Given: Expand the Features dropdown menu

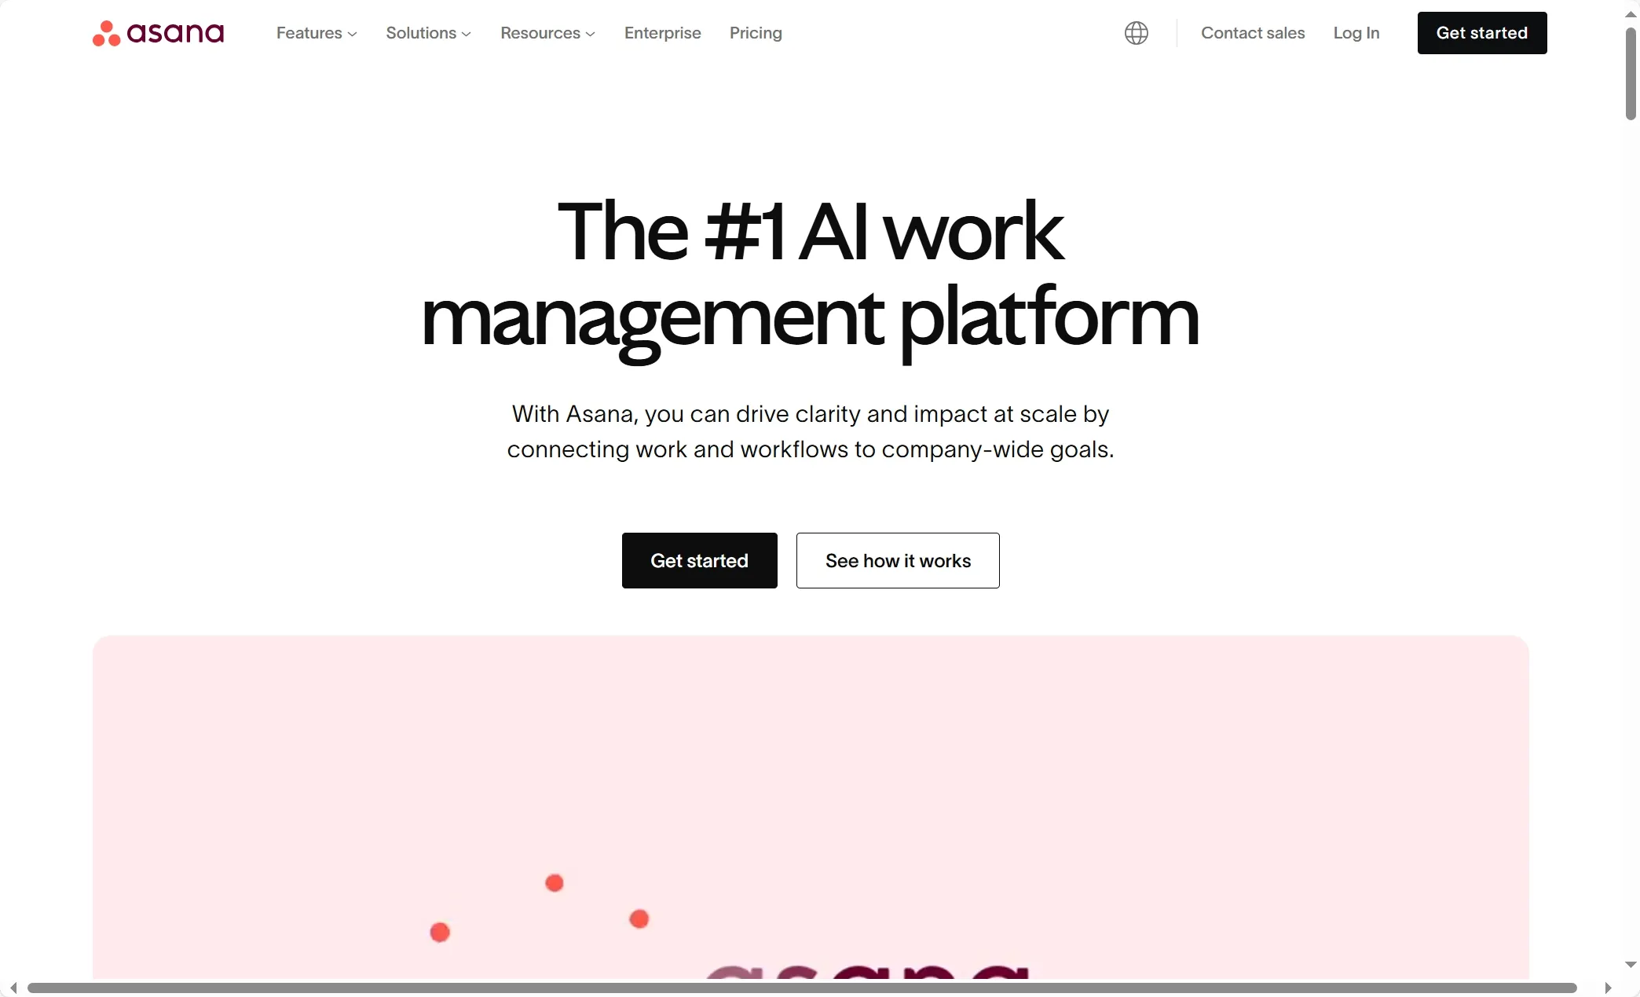Looking at the screenshot, I should pos(315,31).
